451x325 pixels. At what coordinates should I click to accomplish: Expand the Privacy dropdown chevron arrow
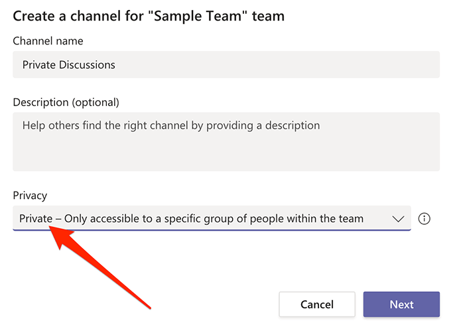point(398,219)
